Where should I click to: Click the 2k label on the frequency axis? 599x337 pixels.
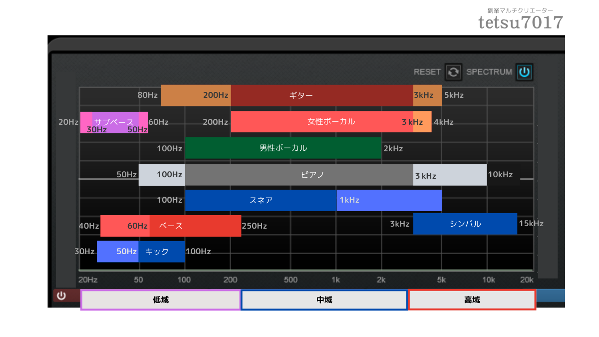(x=381, y=280)
